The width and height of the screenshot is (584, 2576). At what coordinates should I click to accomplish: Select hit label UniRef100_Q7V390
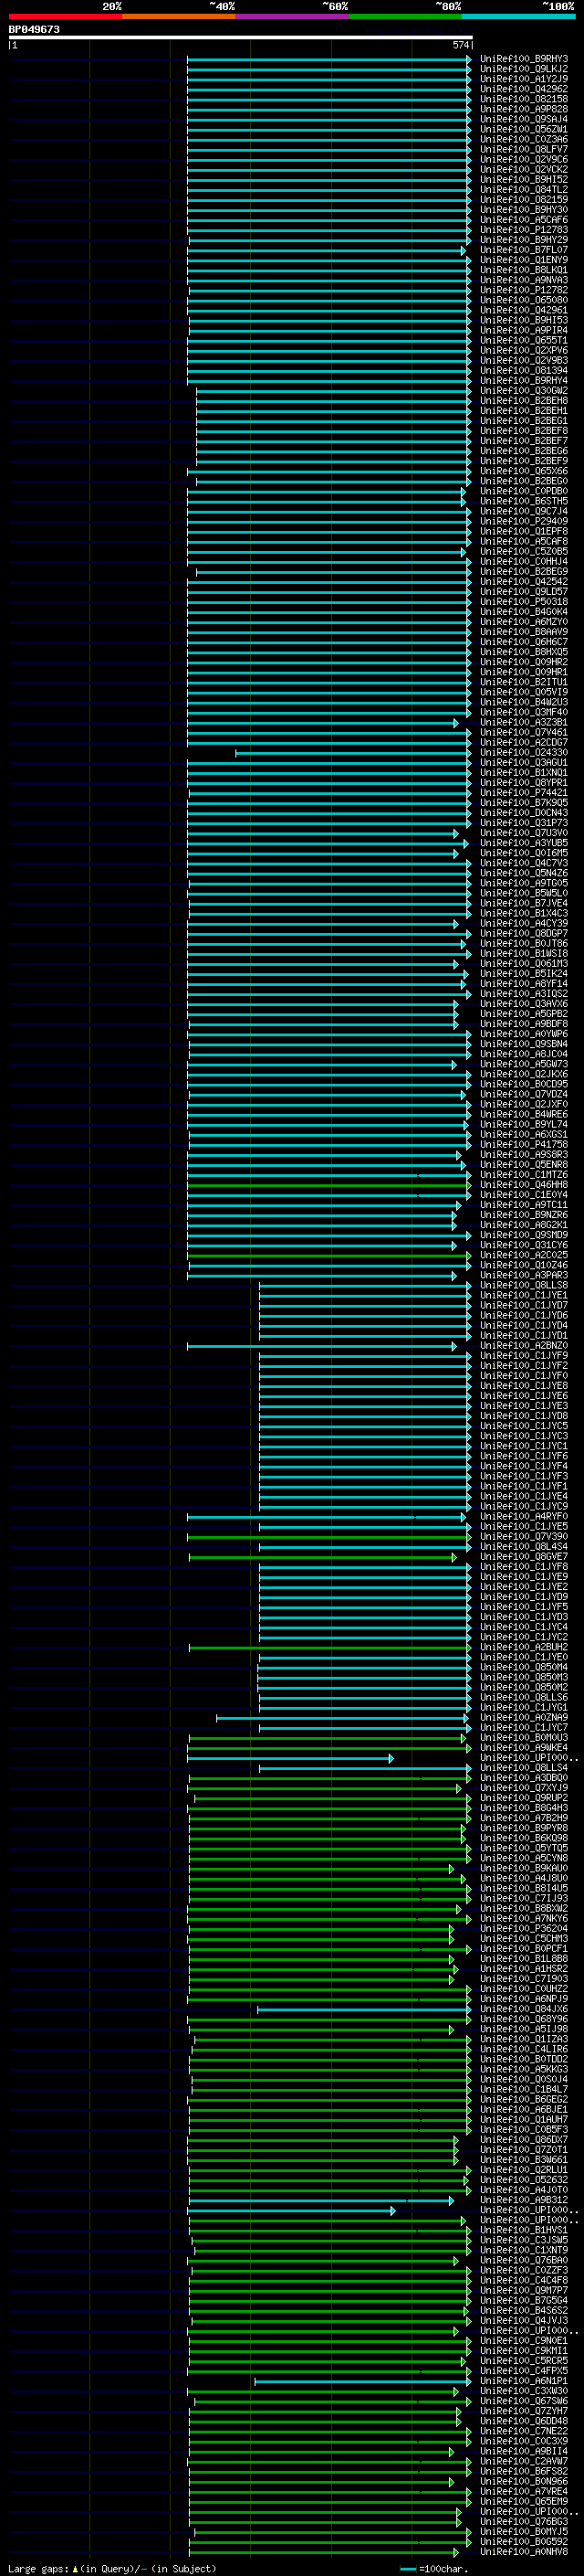[523, 1537]
